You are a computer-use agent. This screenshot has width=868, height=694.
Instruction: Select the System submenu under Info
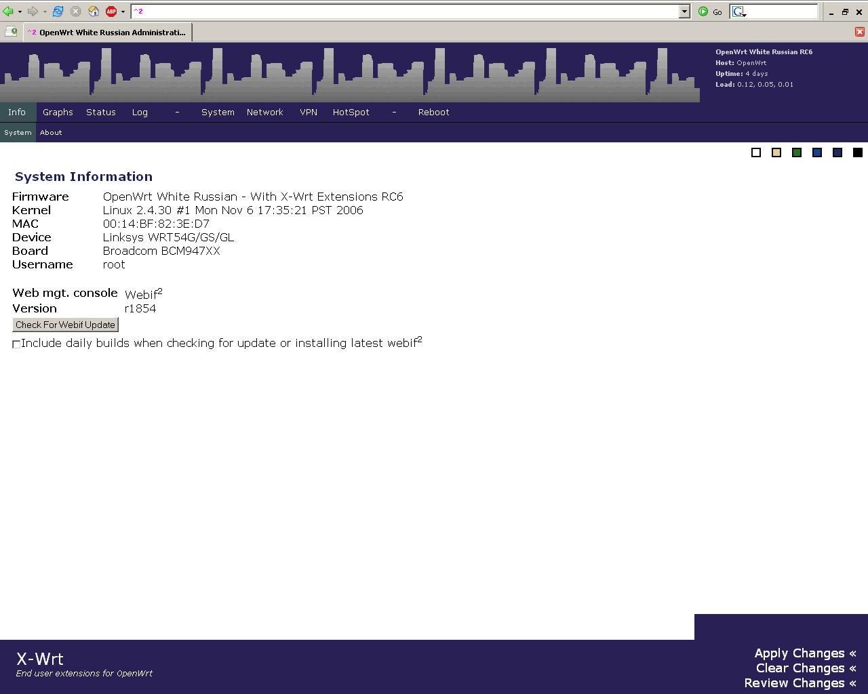[x=18, y=133]
